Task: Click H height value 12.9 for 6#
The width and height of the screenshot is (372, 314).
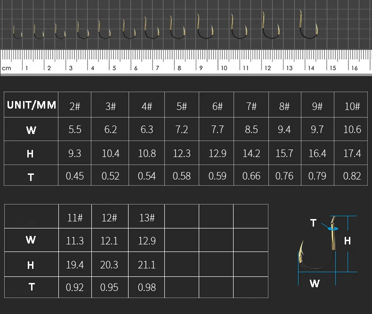Action: [218, 153]
